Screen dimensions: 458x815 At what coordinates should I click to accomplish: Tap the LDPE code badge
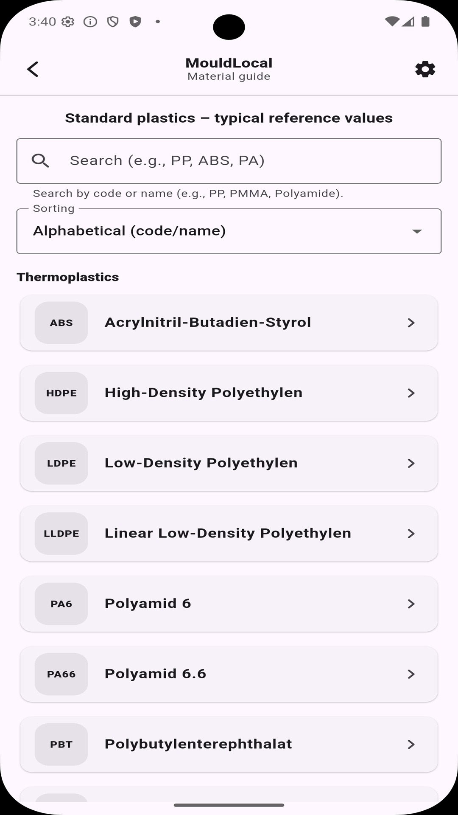point(61,463)
